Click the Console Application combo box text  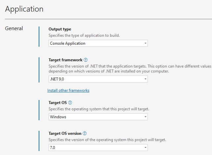tap(67, 43)
